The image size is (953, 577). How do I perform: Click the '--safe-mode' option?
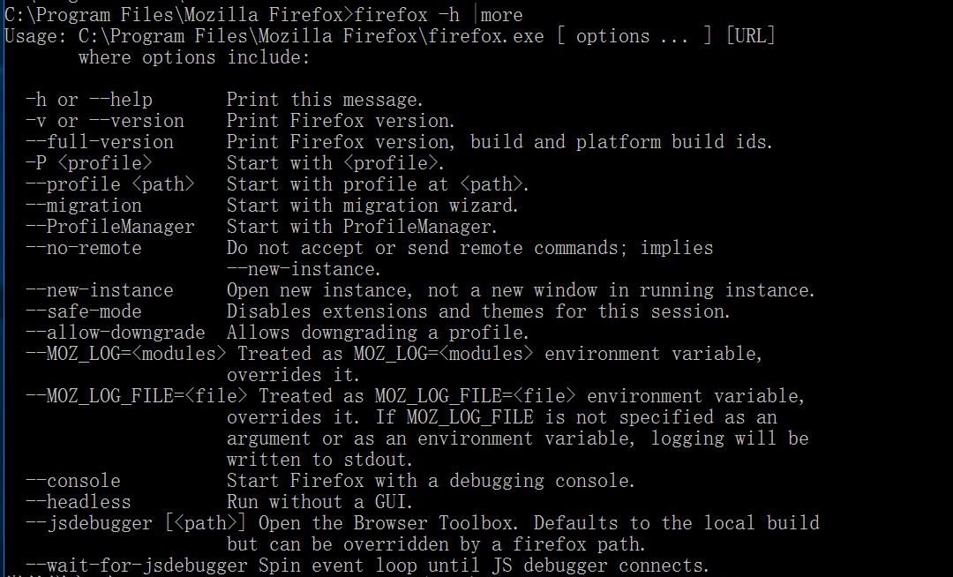[x=84, y=311]
